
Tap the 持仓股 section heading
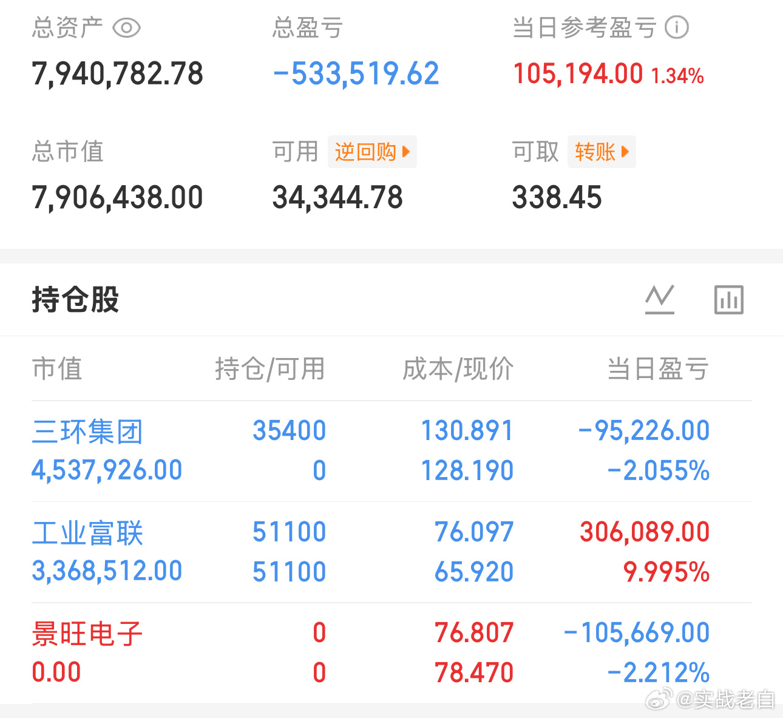click(x=75, y=300)
